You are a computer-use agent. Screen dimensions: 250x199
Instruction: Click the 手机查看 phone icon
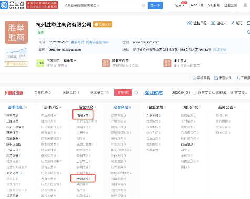[x=194, y=78]
